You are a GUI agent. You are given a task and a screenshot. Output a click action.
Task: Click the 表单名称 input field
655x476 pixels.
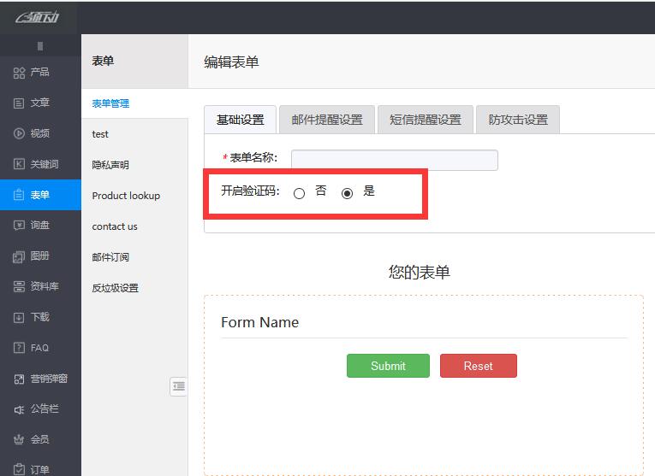pyautogui.click(x=394, y=160)
